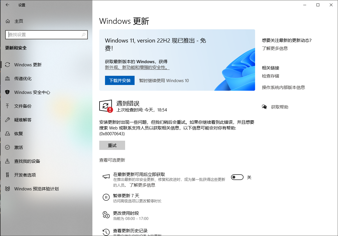Click 暂时继续使用 Windows 10 link

coord(164,81)
